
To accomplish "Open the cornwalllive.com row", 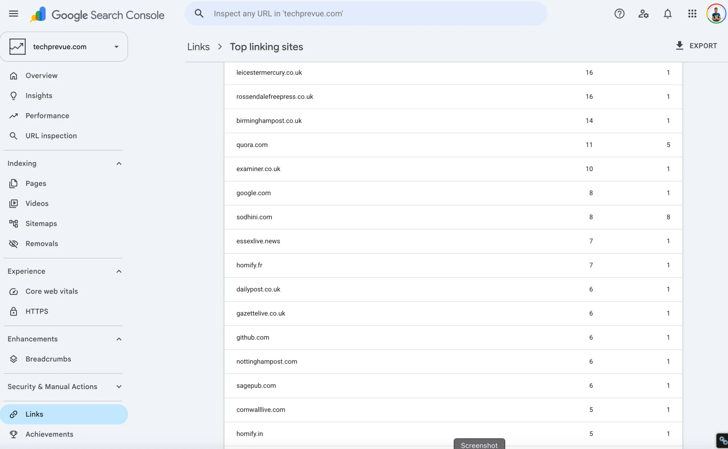I will tap(453, 410).
